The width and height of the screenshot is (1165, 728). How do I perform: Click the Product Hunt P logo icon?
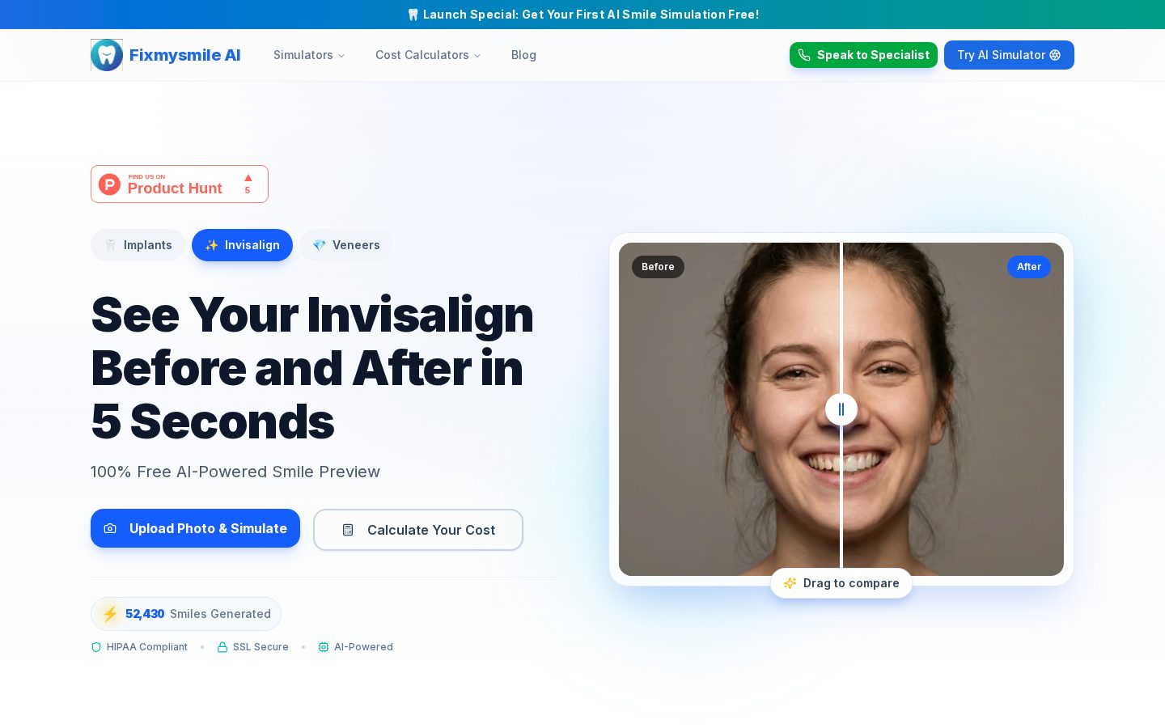coord(109,184)
